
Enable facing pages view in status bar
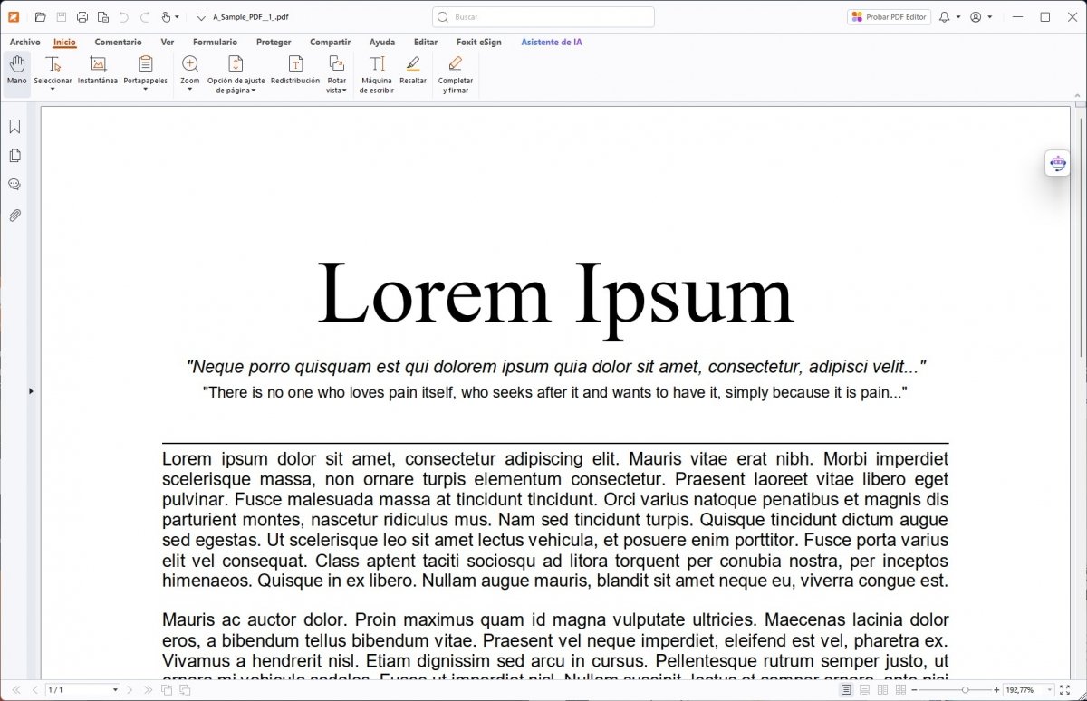pyautogui.click(x=883, y=690)
